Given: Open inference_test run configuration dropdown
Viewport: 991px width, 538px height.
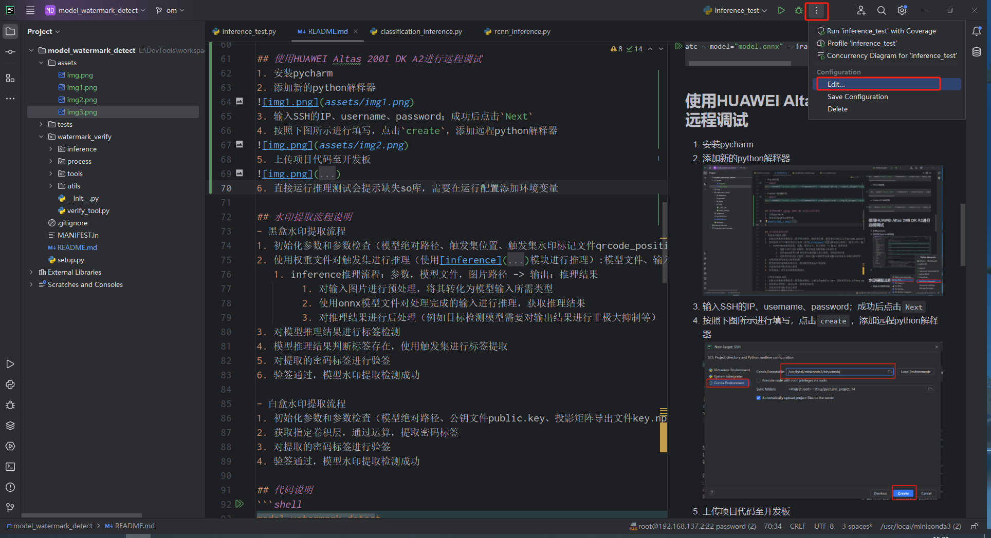Looking at the screenshot, I should 736,10.
